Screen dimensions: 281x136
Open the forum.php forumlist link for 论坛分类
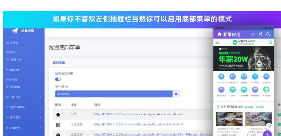pyautogui.click(x=139, y=124)
